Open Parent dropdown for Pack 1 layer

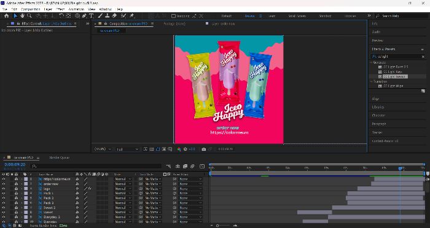pos(191,193)
